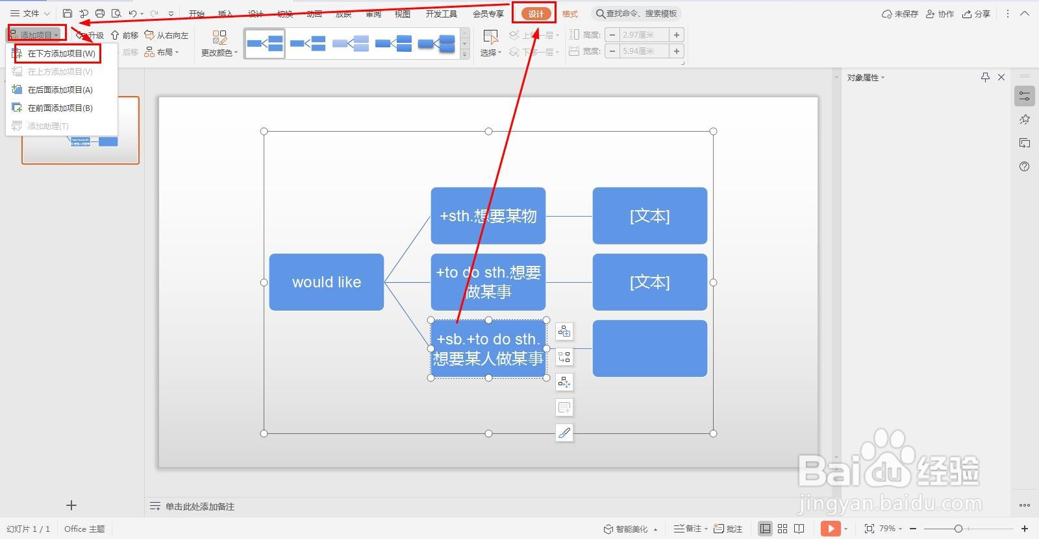
Task: Click the 协作 button
Action: pos(940,14)
